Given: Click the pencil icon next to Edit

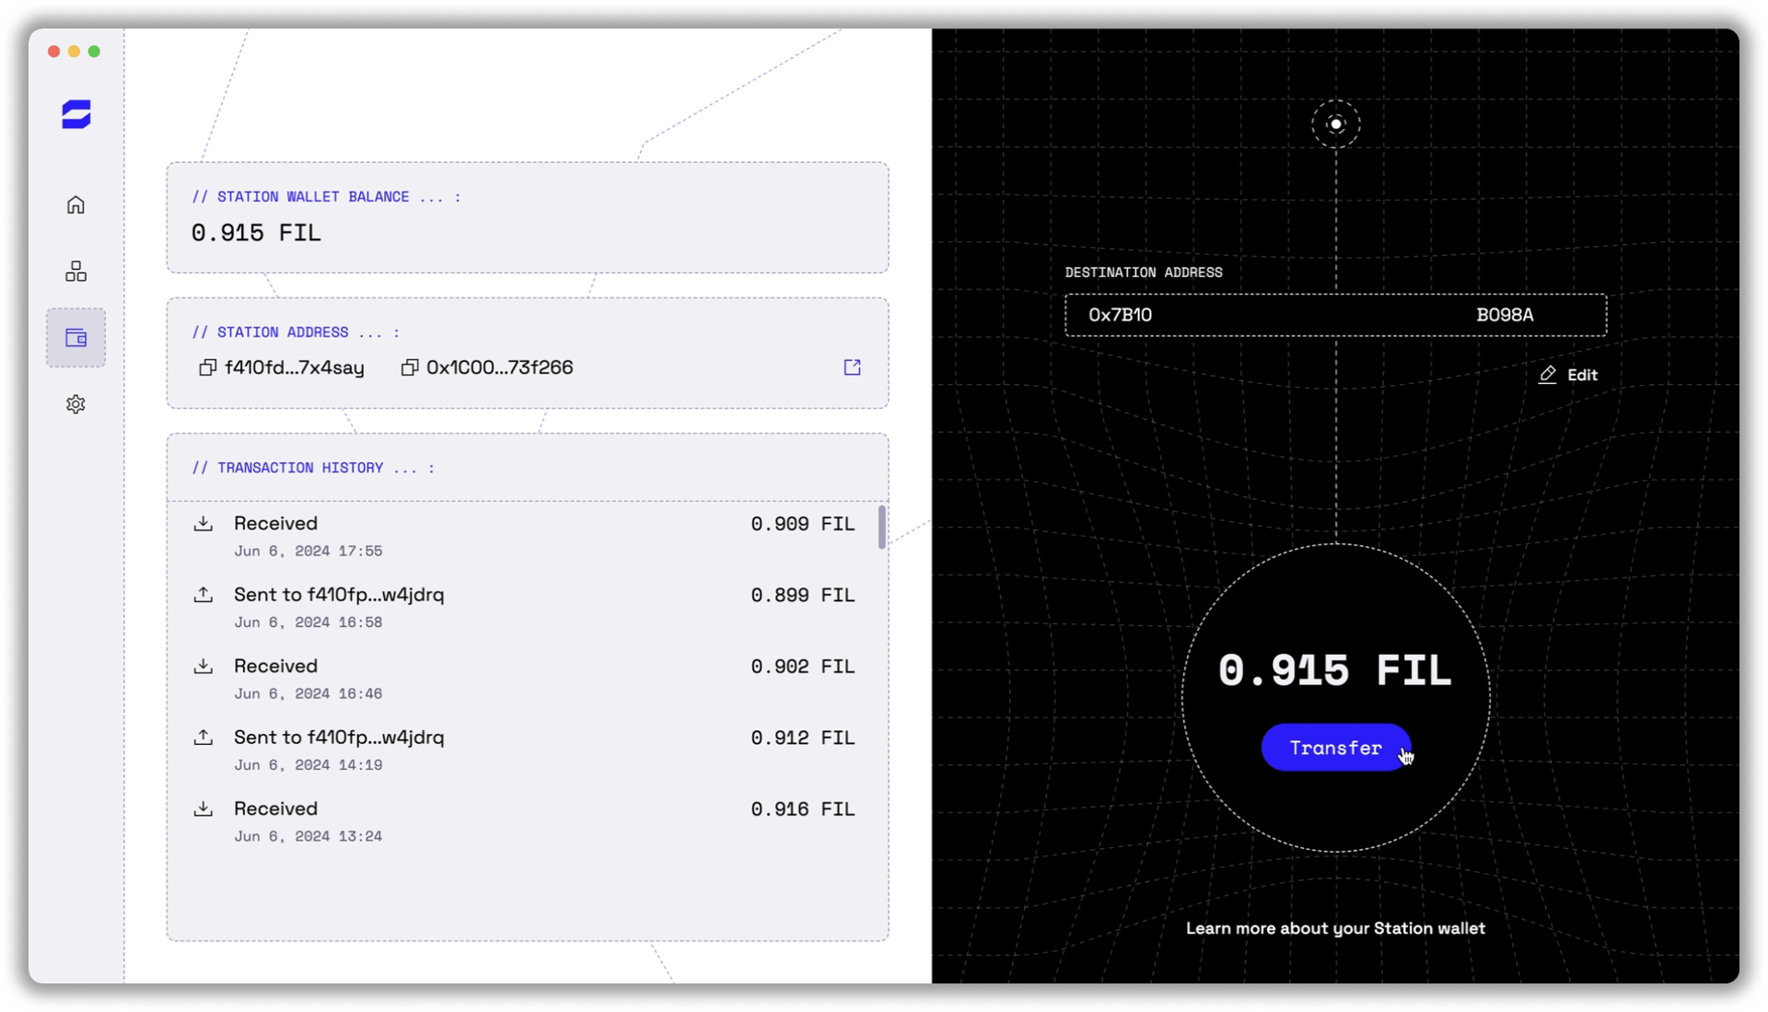Looking at the screenshot, I should pyautogui.click(x=1546, y=375).
